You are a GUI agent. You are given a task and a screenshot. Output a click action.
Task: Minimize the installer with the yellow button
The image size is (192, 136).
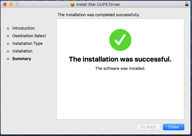point(11,4)
